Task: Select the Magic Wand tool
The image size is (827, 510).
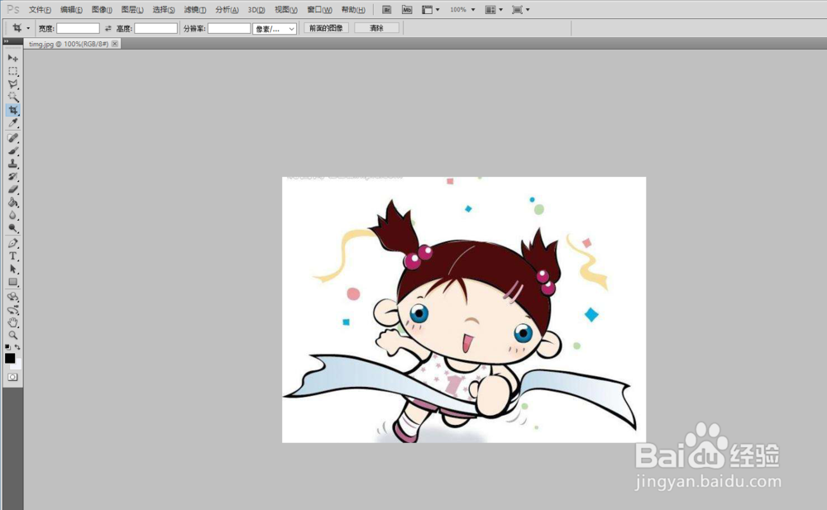Action: click(x=12, y=97)
